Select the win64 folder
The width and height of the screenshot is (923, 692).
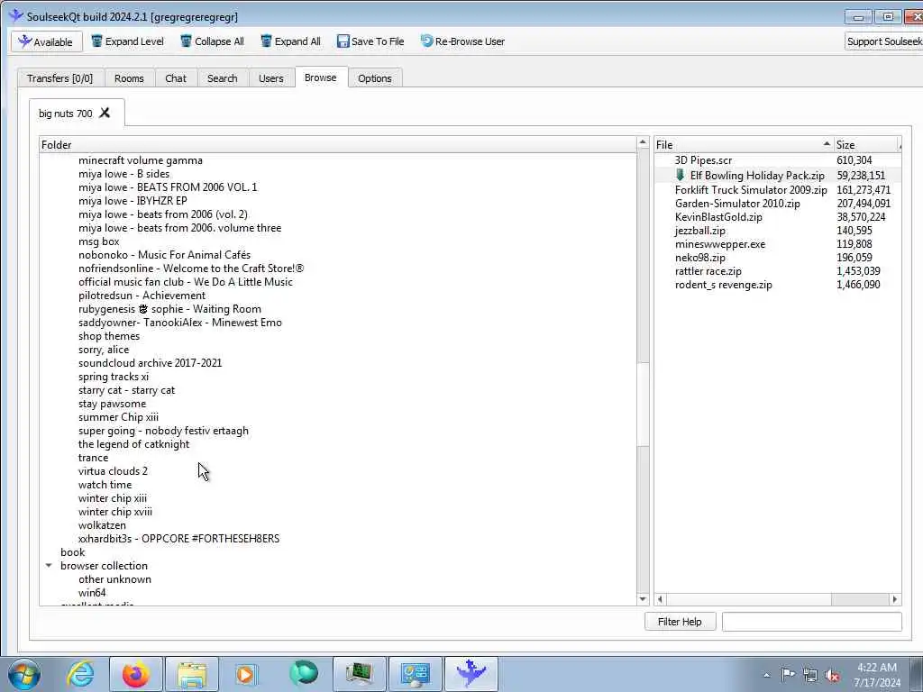(92, 593)
